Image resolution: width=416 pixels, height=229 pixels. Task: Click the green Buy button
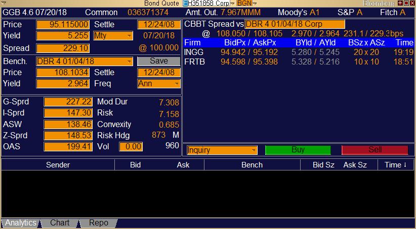pyautogui.click(x=298, y=150)
